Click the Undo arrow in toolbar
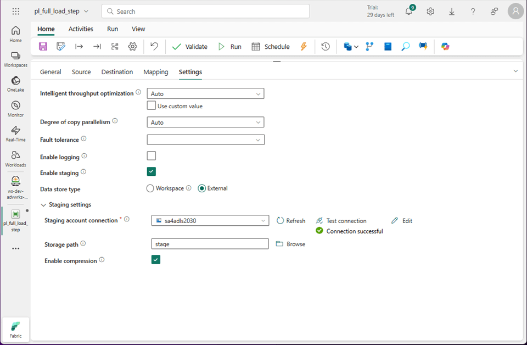The height and width of the screenshot is (345, 527). coord(154,47)
